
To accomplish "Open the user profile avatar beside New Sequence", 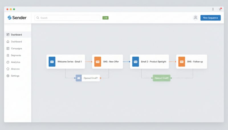I will click(195, 18).
